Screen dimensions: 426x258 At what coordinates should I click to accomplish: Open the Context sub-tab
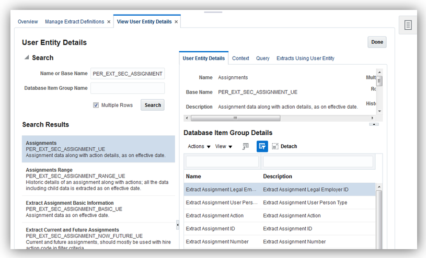coord(240,58)
